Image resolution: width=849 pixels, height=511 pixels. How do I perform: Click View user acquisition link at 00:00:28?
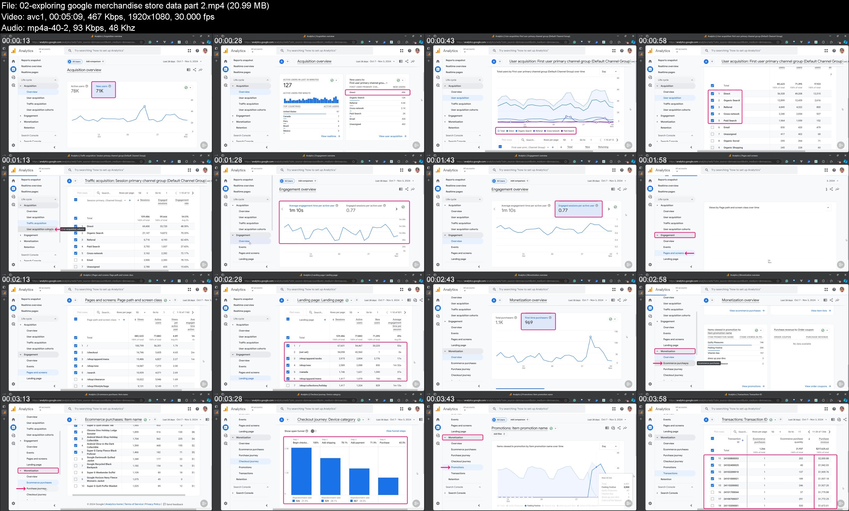point(392,136)
